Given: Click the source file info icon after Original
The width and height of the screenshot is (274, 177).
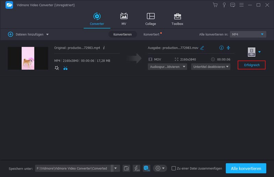Looking at the screenshot, I should [104, 48].
